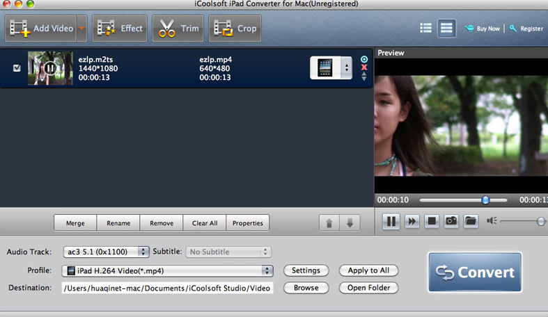Screen dimensions: 548x317
Task: Click the volume slider handle
Action: point(540,221)
